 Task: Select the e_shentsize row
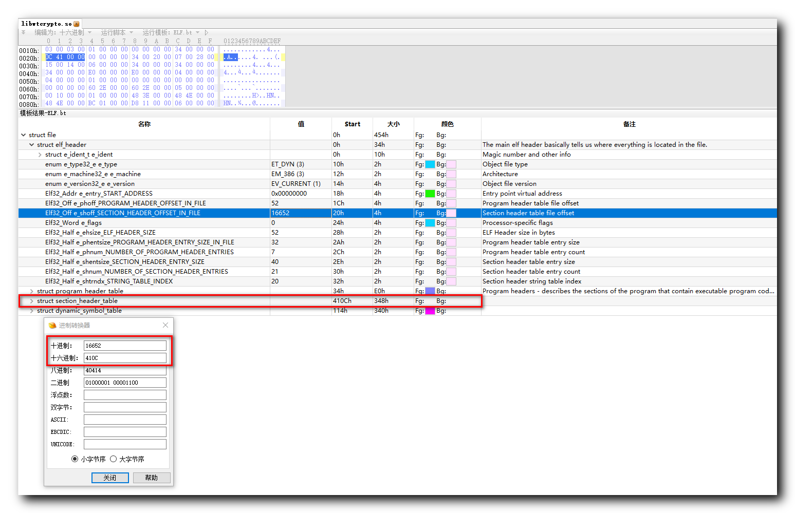(398, 262)
